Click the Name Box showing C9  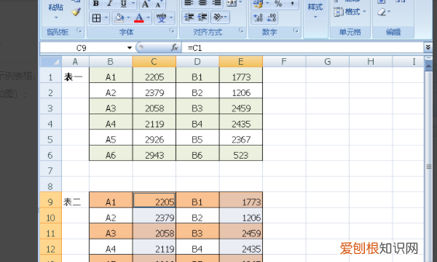[x=82, y=48]
